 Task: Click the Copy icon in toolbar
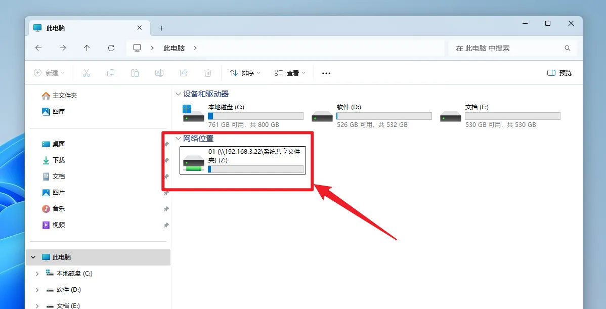[111, 73]
